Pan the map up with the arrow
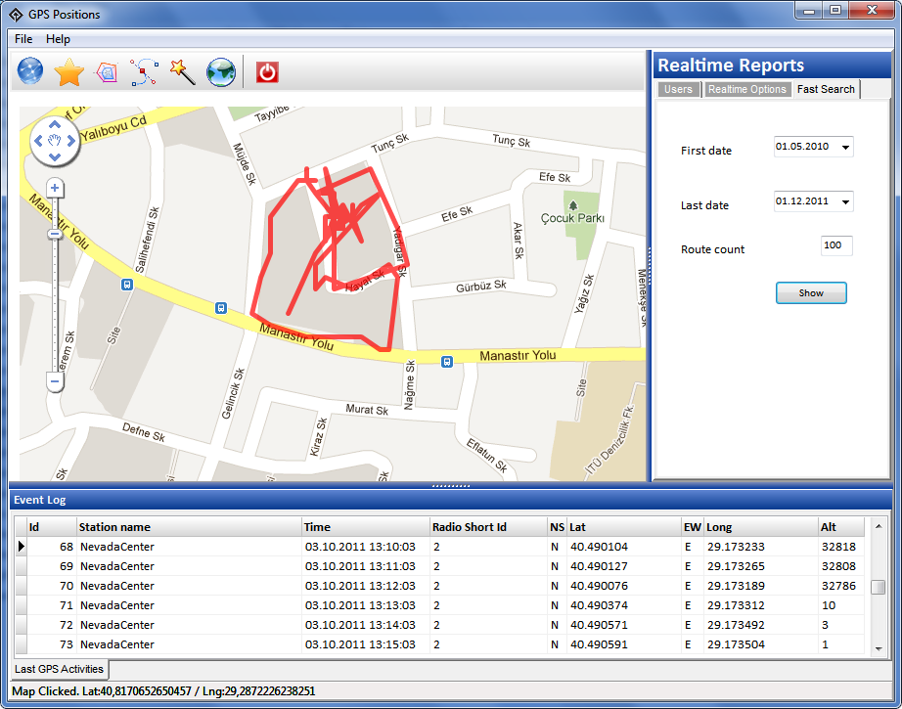Viewport: 902px width, 709px height. tap(55, 124)
